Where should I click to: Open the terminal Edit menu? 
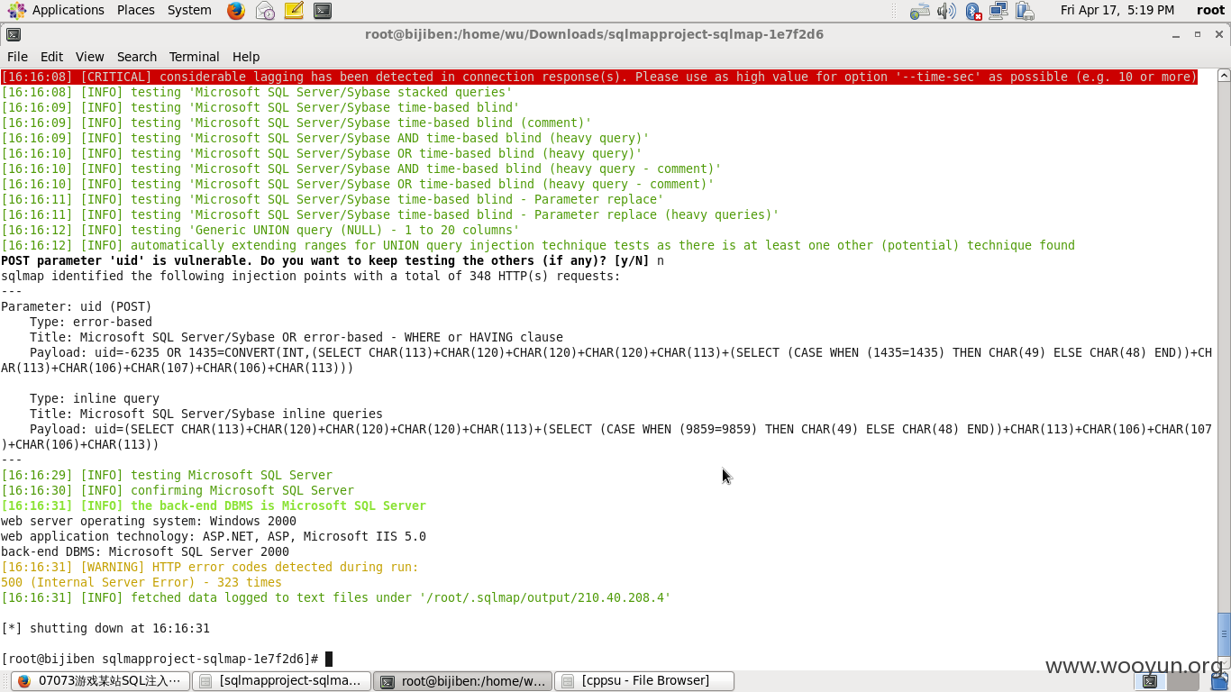click(x=52, y=56)
